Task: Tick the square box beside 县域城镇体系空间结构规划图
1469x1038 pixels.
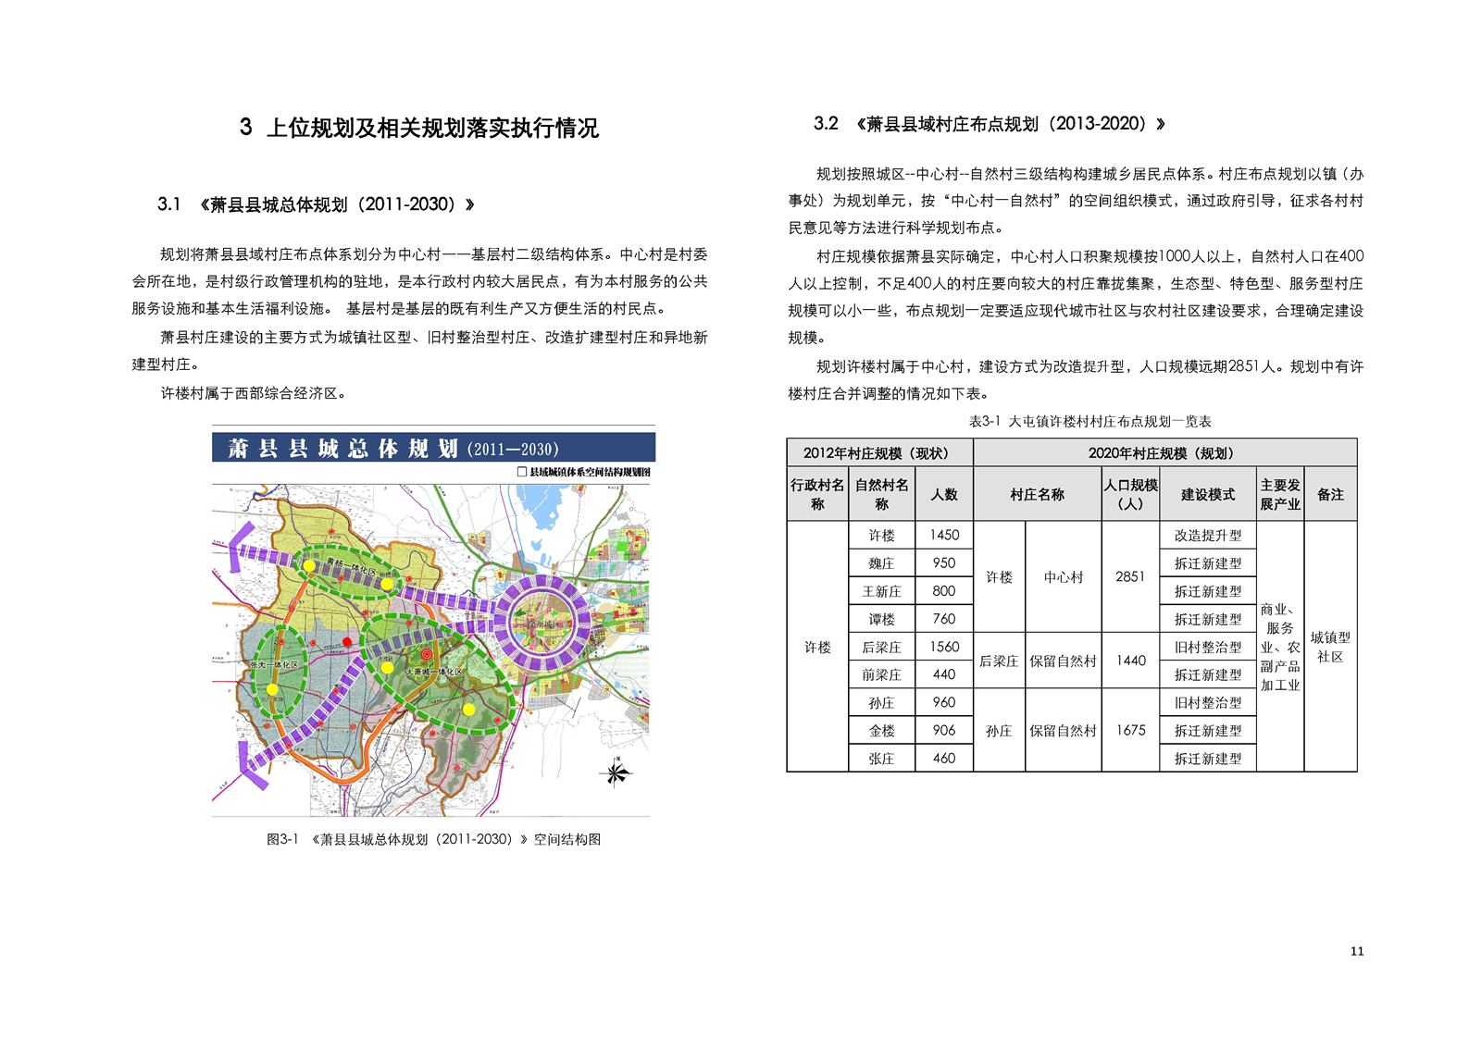Action: (x=521, y=472)
